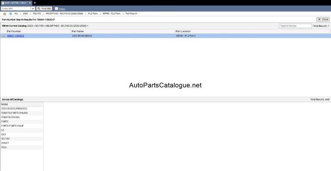The image size is (331, 171).
Task: Click DISC-REAR BRAKE part name cell
Action: tap(82, 36)
